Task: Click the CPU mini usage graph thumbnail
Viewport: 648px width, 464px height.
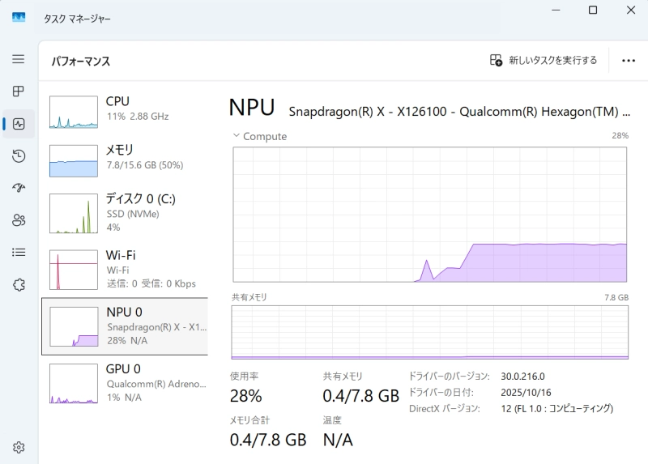Action: (74, 112)
